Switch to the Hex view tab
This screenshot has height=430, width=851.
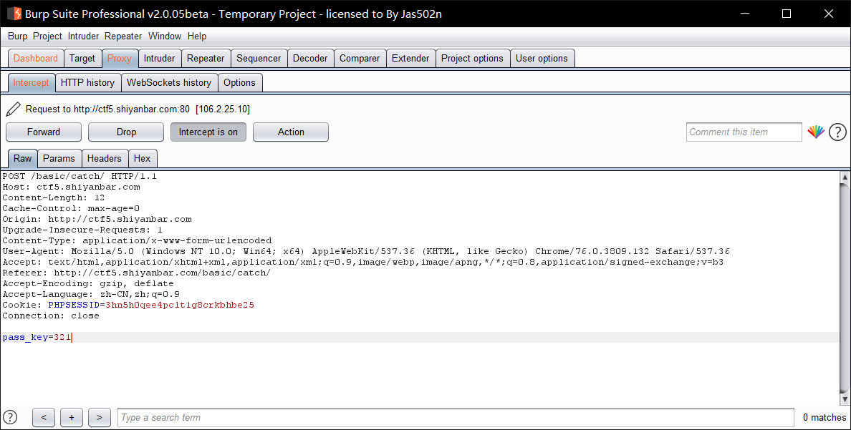tap(143, 158)
